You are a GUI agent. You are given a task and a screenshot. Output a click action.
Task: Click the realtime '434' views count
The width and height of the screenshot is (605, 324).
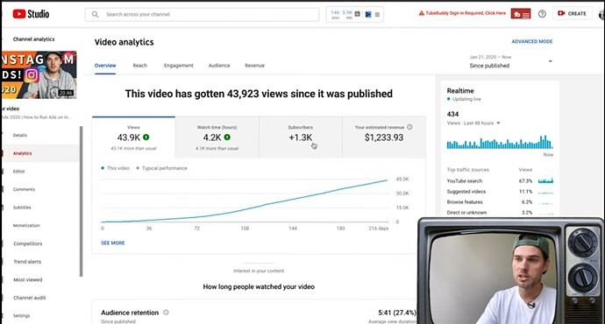pyautogui.click(x=452, y=114)
